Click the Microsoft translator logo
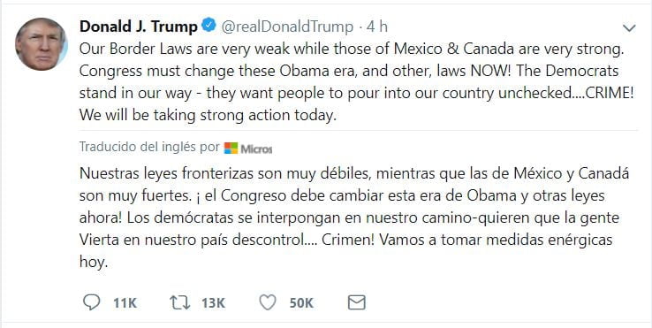The image size is (652, 328). 231,149
